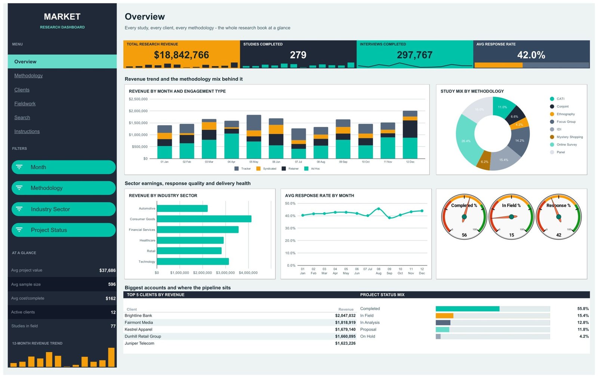Click the Focus Group legend dot
Viewport: 598px width, 378px height.
coord(552,122)
